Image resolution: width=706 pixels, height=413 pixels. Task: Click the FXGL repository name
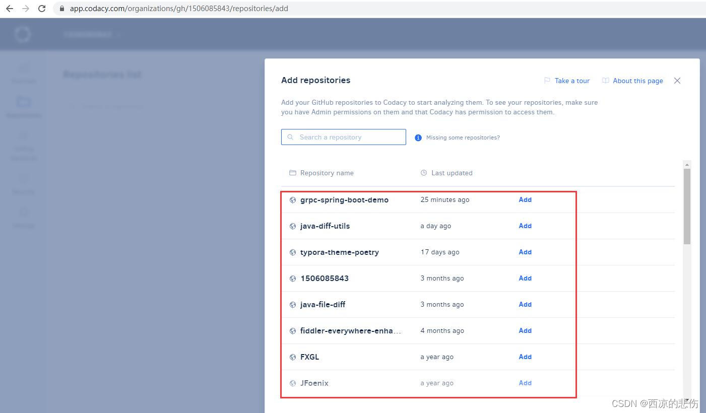click(309, 357)
